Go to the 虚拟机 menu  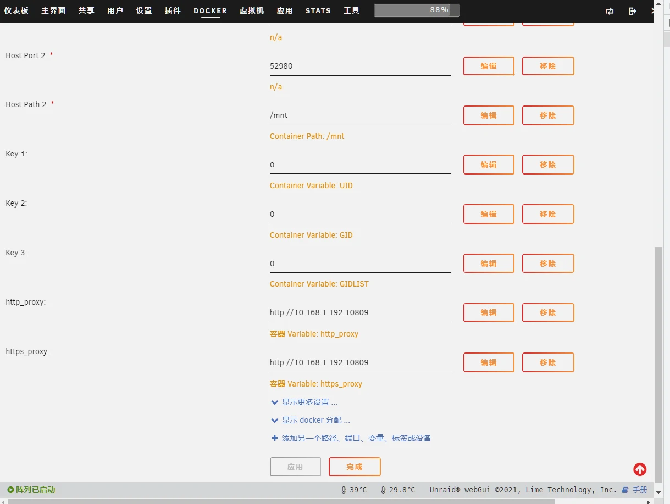click(x=252, y=11)
